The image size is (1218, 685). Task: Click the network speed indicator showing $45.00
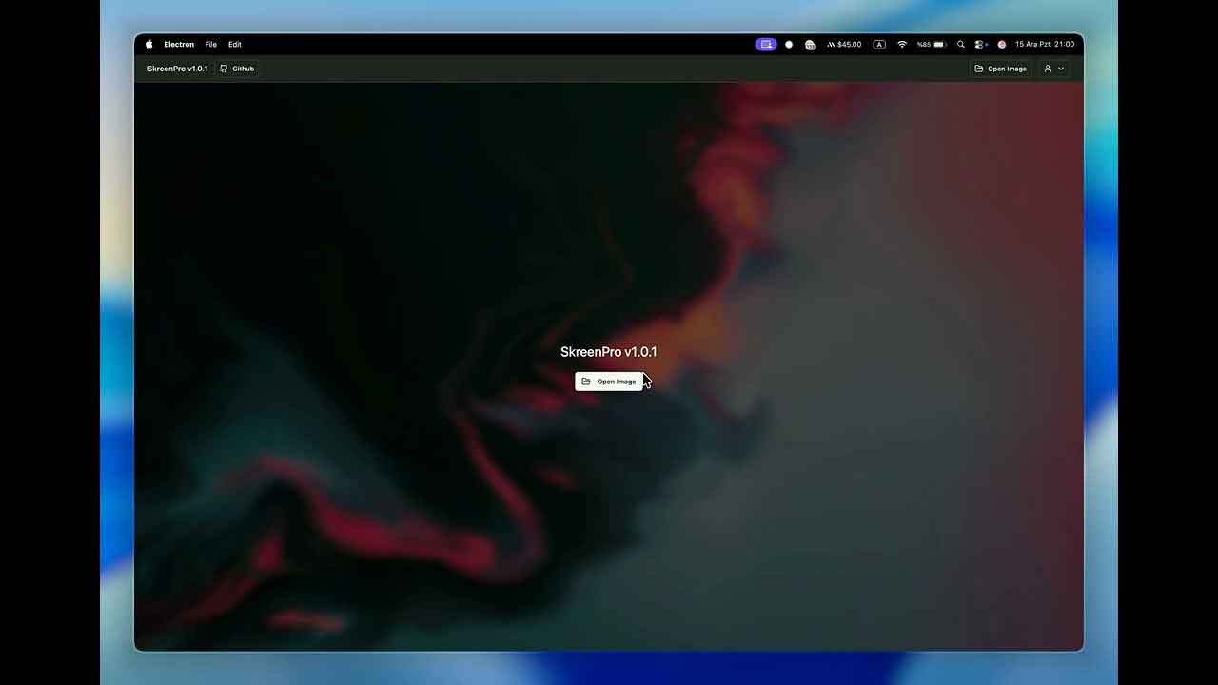(843, 44)
